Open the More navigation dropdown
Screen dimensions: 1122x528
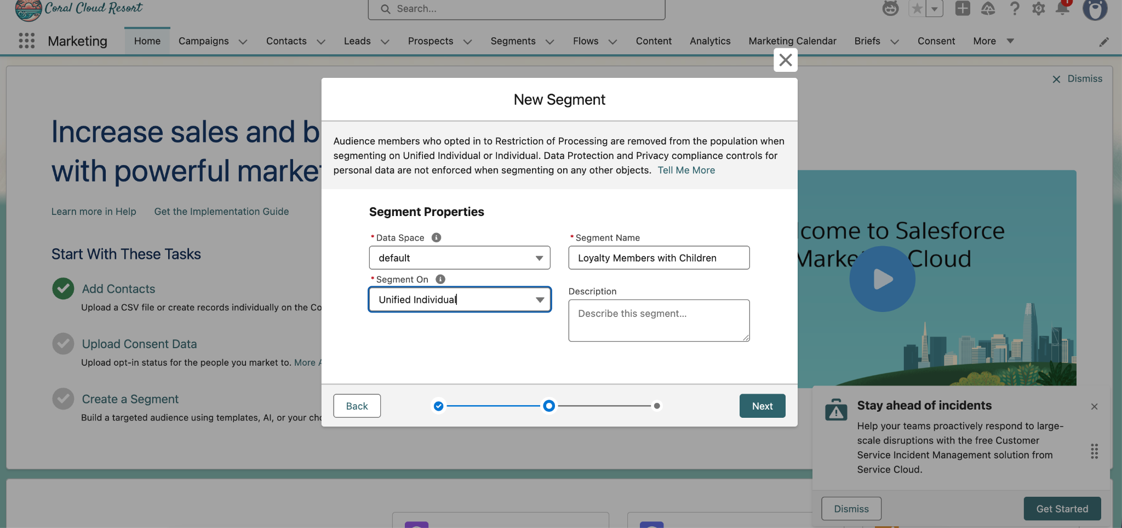tap(993, 41)
